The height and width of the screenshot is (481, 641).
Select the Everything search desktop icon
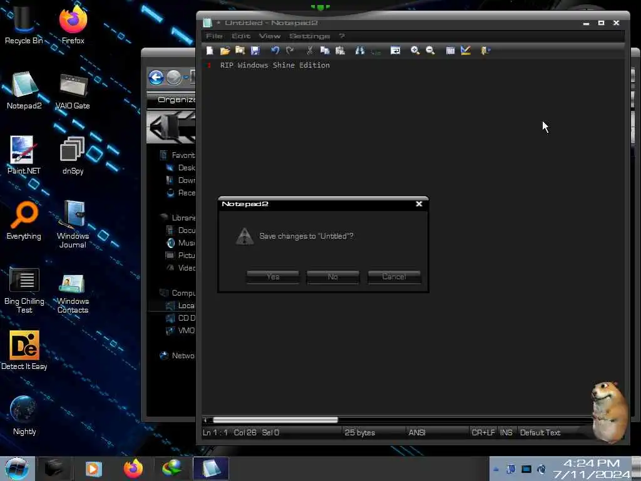[x=24, y=221]
